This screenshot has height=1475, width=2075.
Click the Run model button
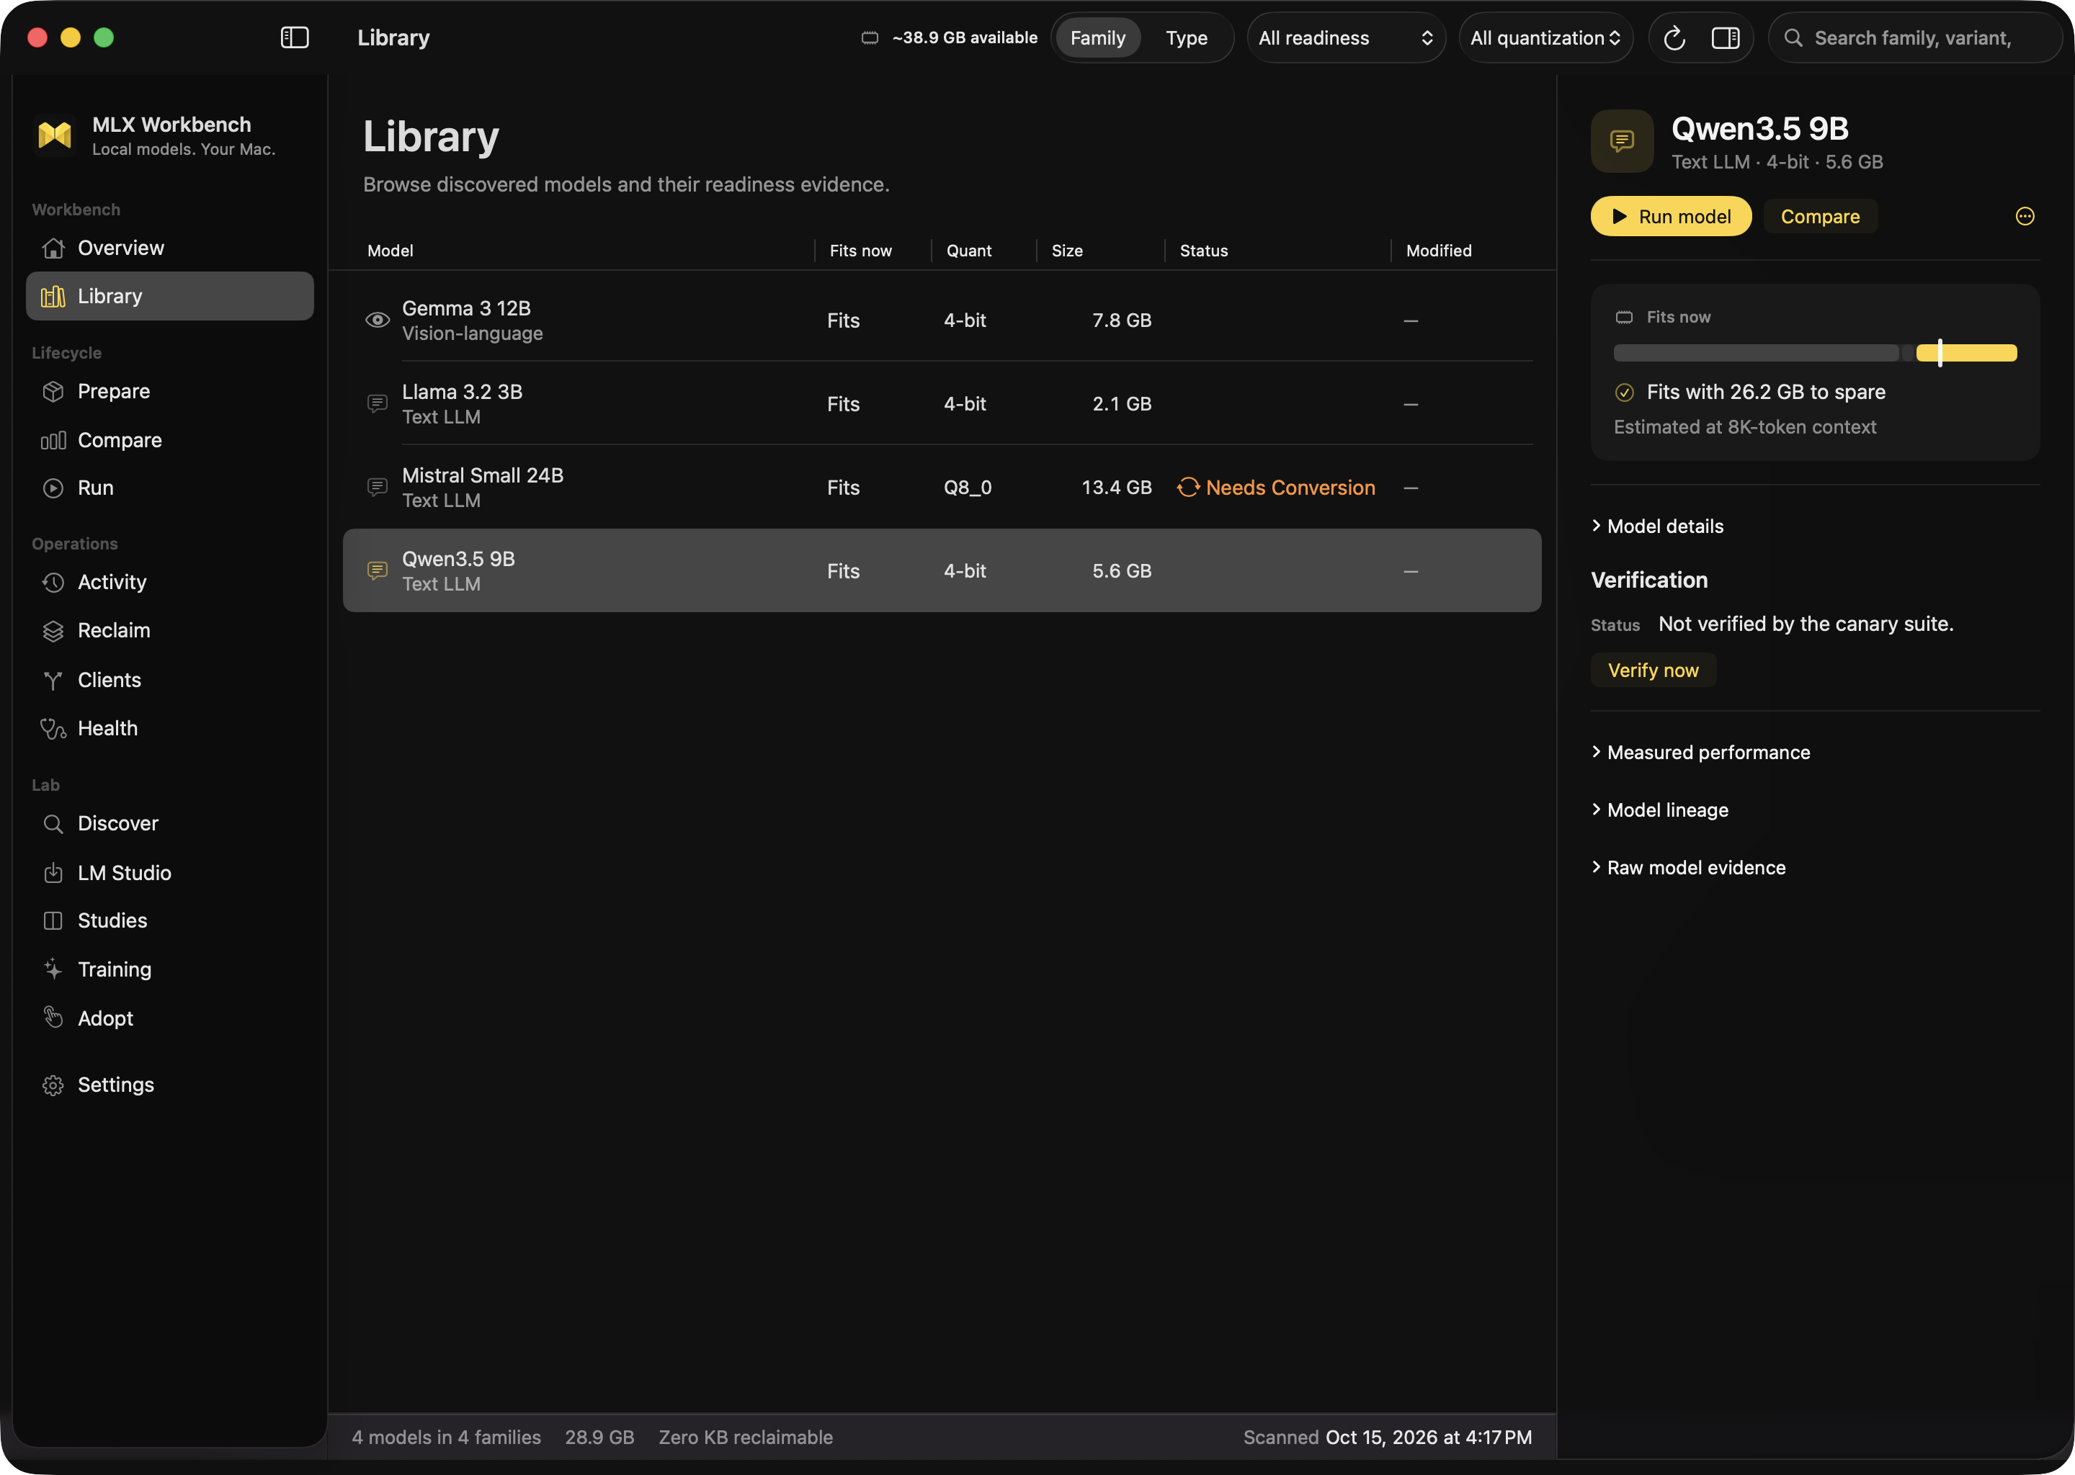(x=1671, y=216)
